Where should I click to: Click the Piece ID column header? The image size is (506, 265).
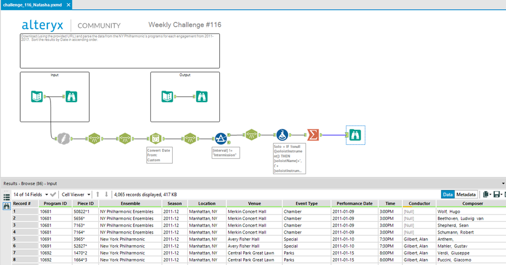(x=85, y=203)
